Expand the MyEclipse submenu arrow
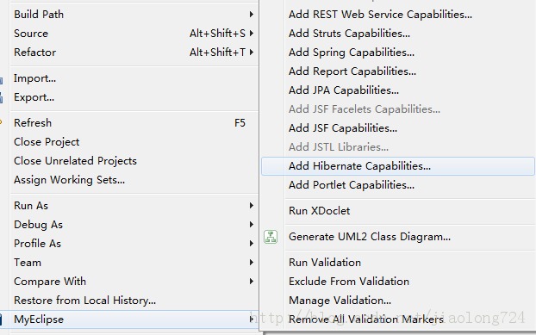 (252, 319)
